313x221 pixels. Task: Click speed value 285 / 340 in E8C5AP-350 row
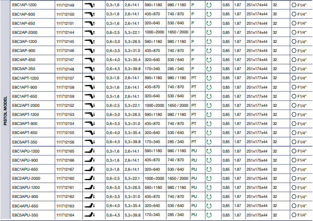pyautogui.click(x=176, y=69)
